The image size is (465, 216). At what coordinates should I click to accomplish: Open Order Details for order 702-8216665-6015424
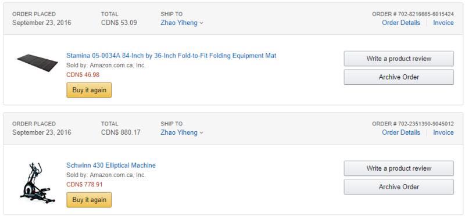(x=401, y=23)
